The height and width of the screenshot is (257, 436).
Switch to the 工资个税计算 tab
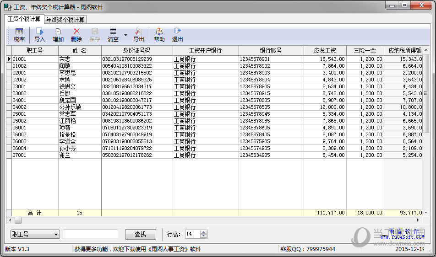(24, 19)
